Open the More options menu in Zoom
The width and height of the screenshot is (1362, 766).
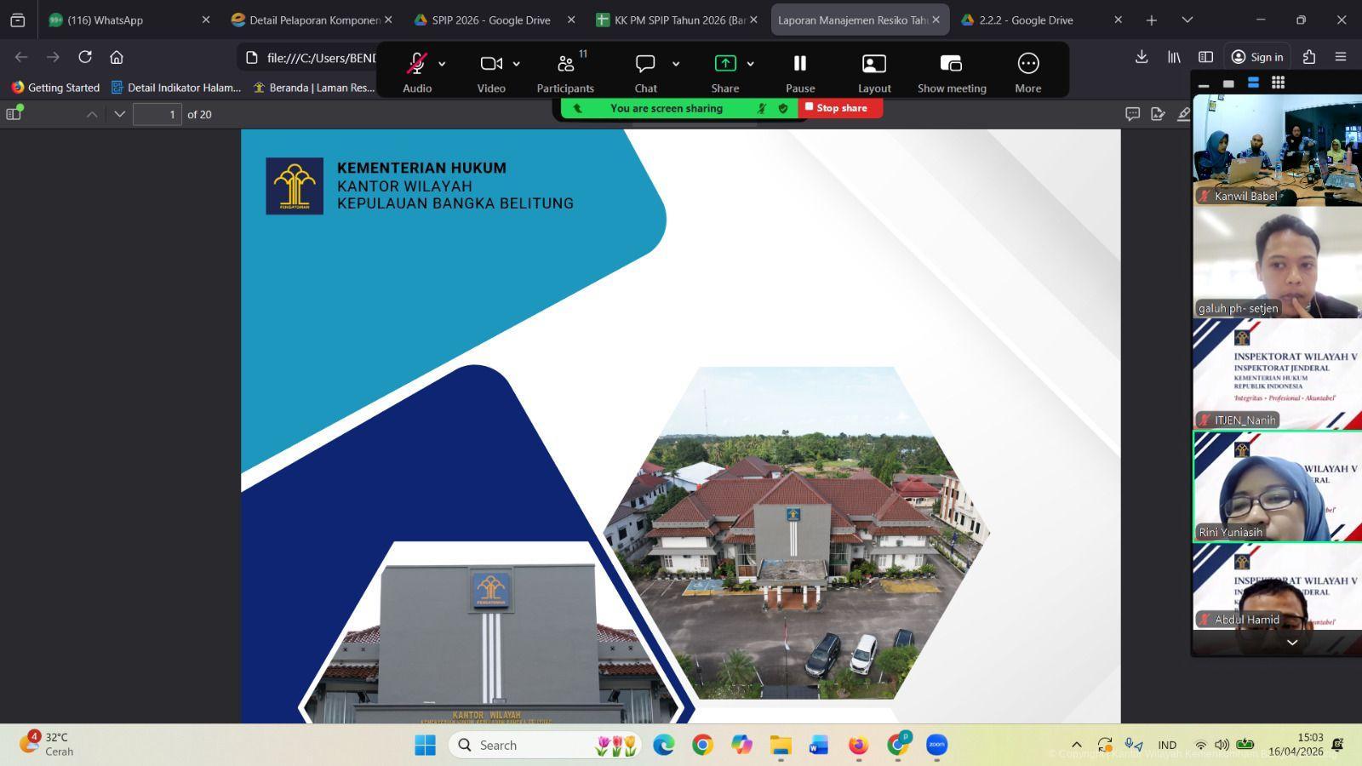coord(1027,65)
